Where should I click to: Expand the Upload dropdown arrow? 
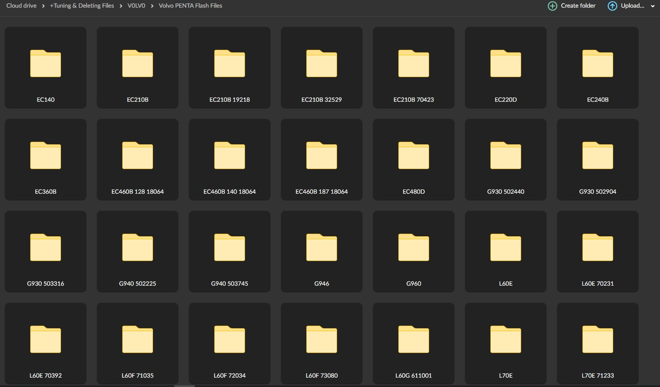pos(652,6)
